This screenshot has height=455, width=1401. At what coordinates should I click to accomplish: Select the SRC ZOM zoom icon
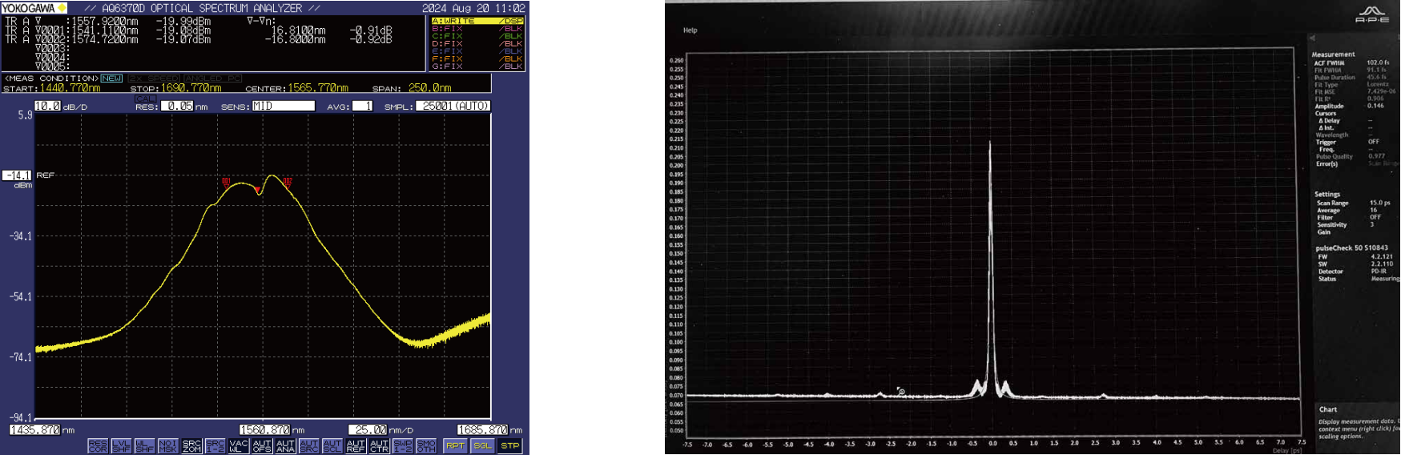click(191, 445)
